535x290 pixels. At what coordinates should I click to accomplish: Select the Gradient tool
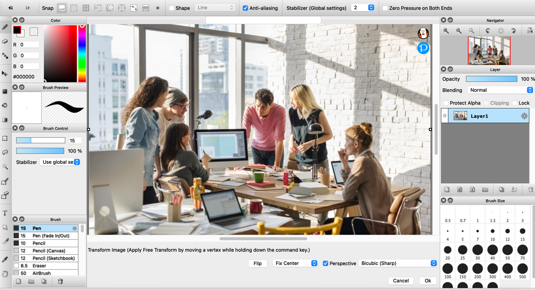point(5,120)
